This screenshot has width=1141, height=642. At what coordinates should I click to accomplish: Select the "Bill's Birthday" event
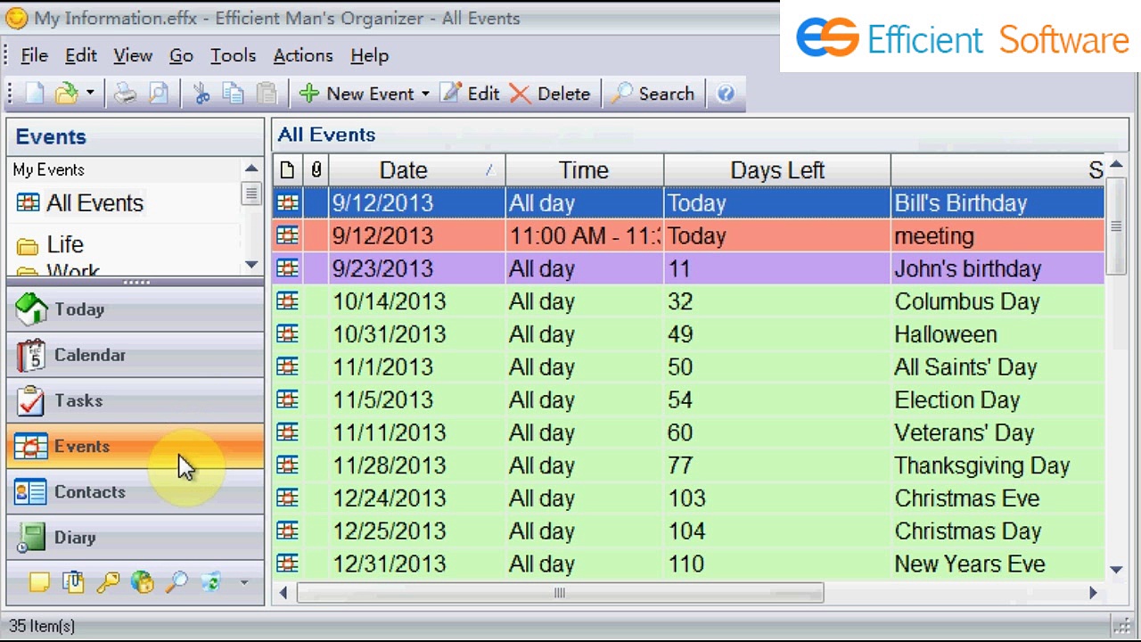tap(961, 203)
